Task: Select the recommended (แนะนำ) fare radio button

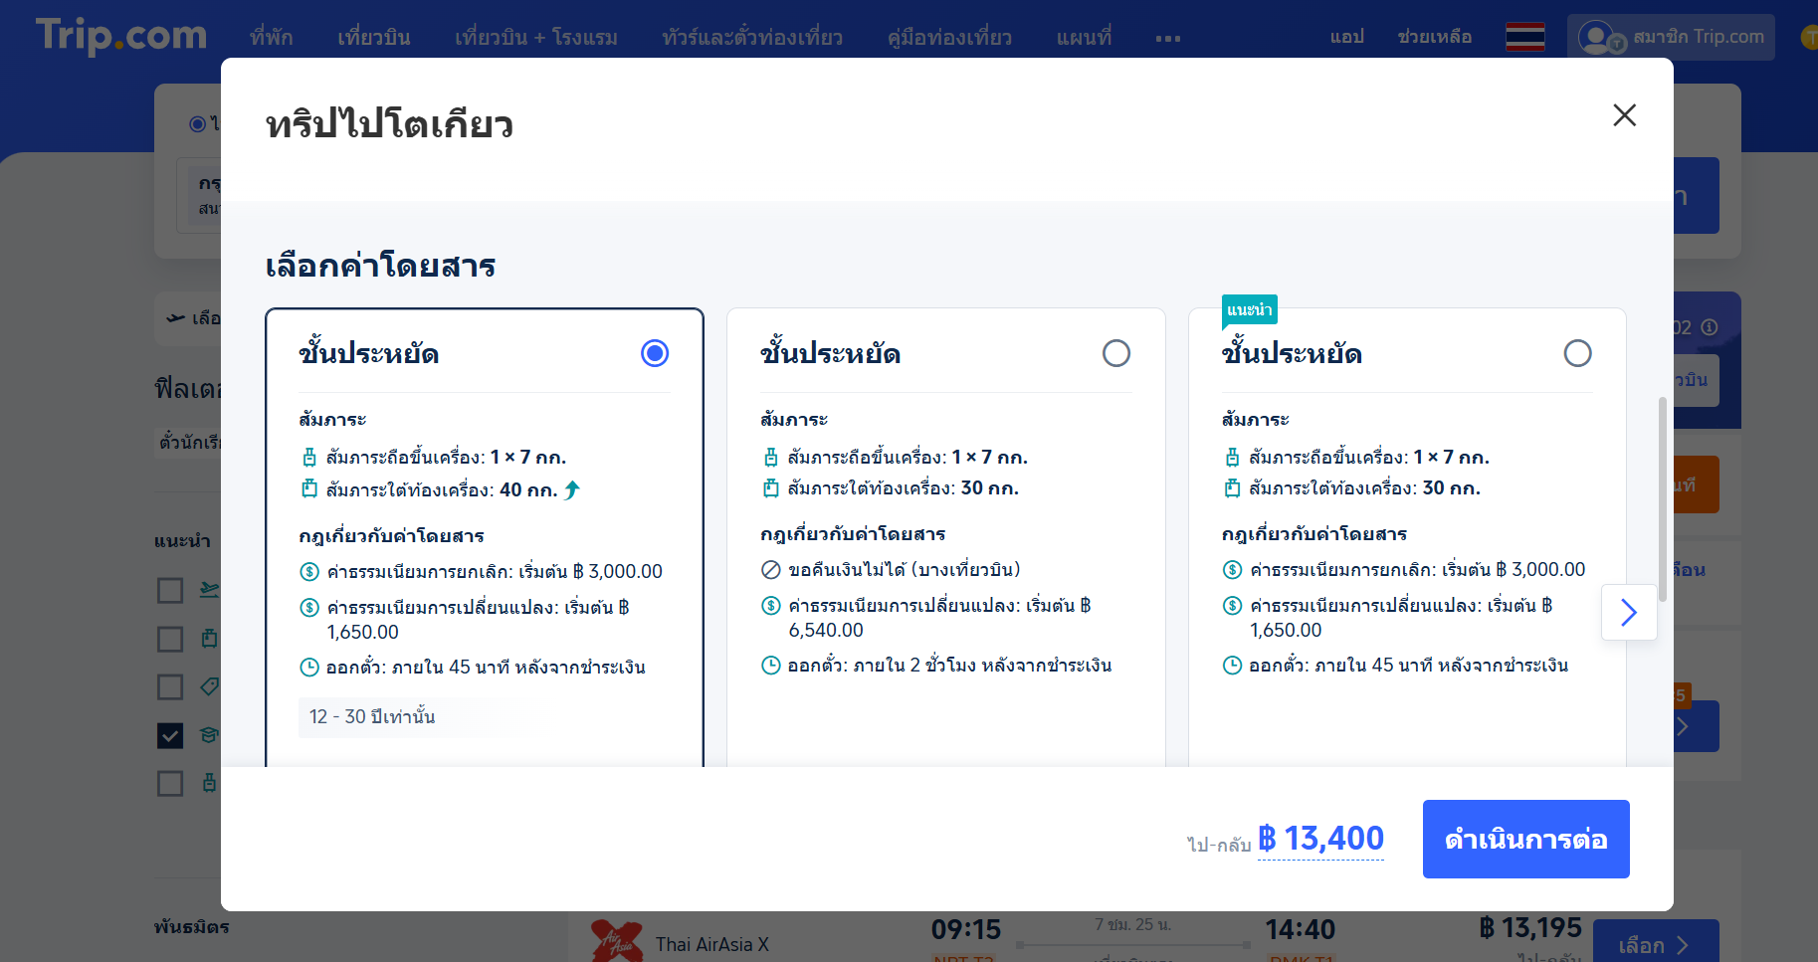Action: coord(1578,353)
